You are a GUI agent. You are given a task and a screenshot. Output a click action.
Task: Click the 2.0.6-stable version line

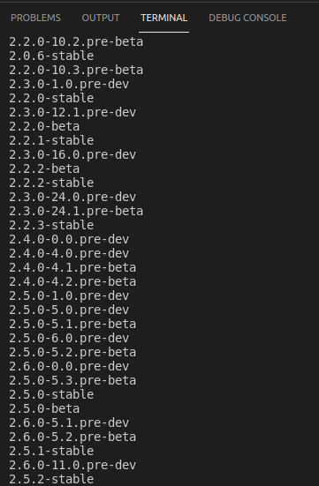(x=51, y=56)
